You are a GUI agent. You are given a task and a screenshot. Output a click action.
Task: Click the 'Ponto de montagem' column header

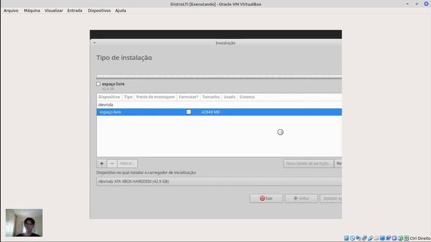click(x=156, y=97)
